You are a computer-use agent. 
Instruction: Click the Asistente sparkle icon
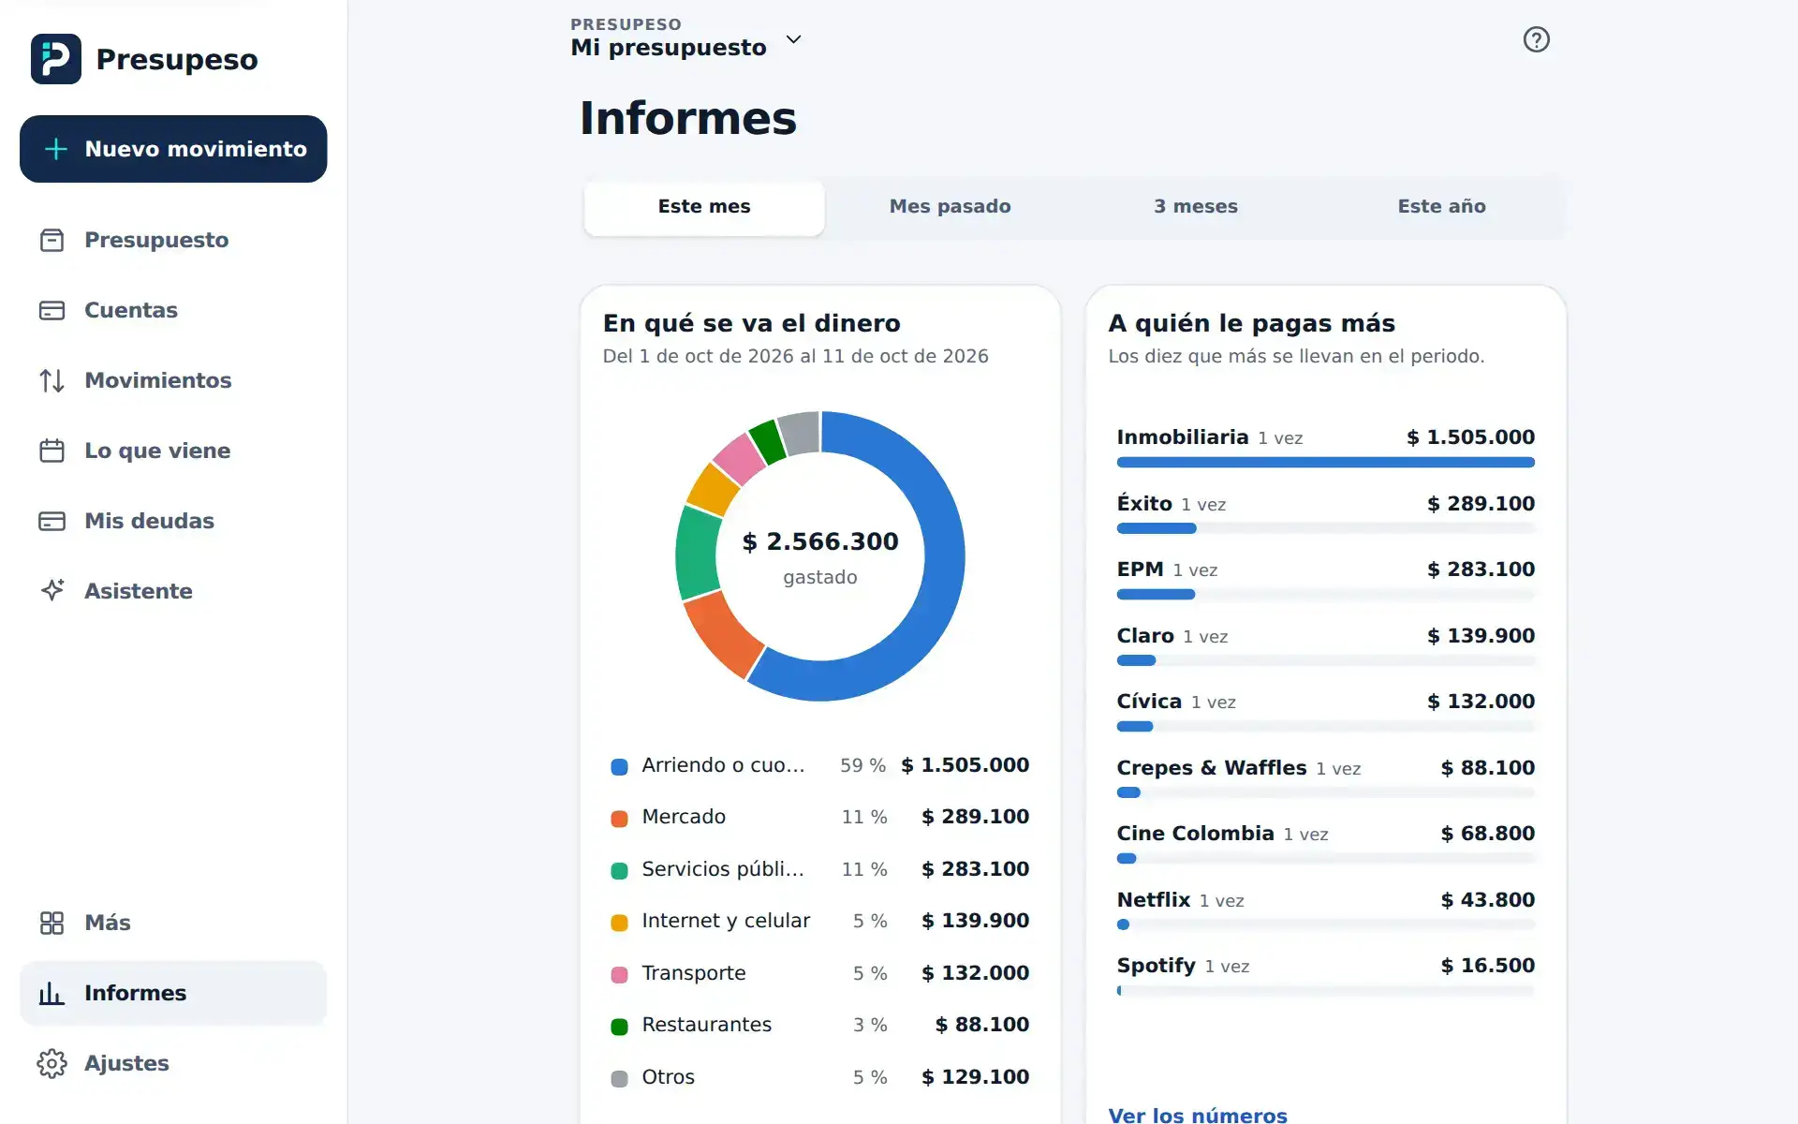click(x=52, y=590)
